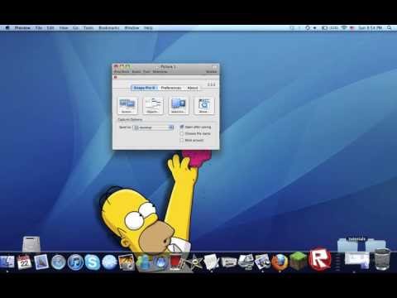Open Skype from the Dock
The image size is (397, 298).
click(92, 262)
